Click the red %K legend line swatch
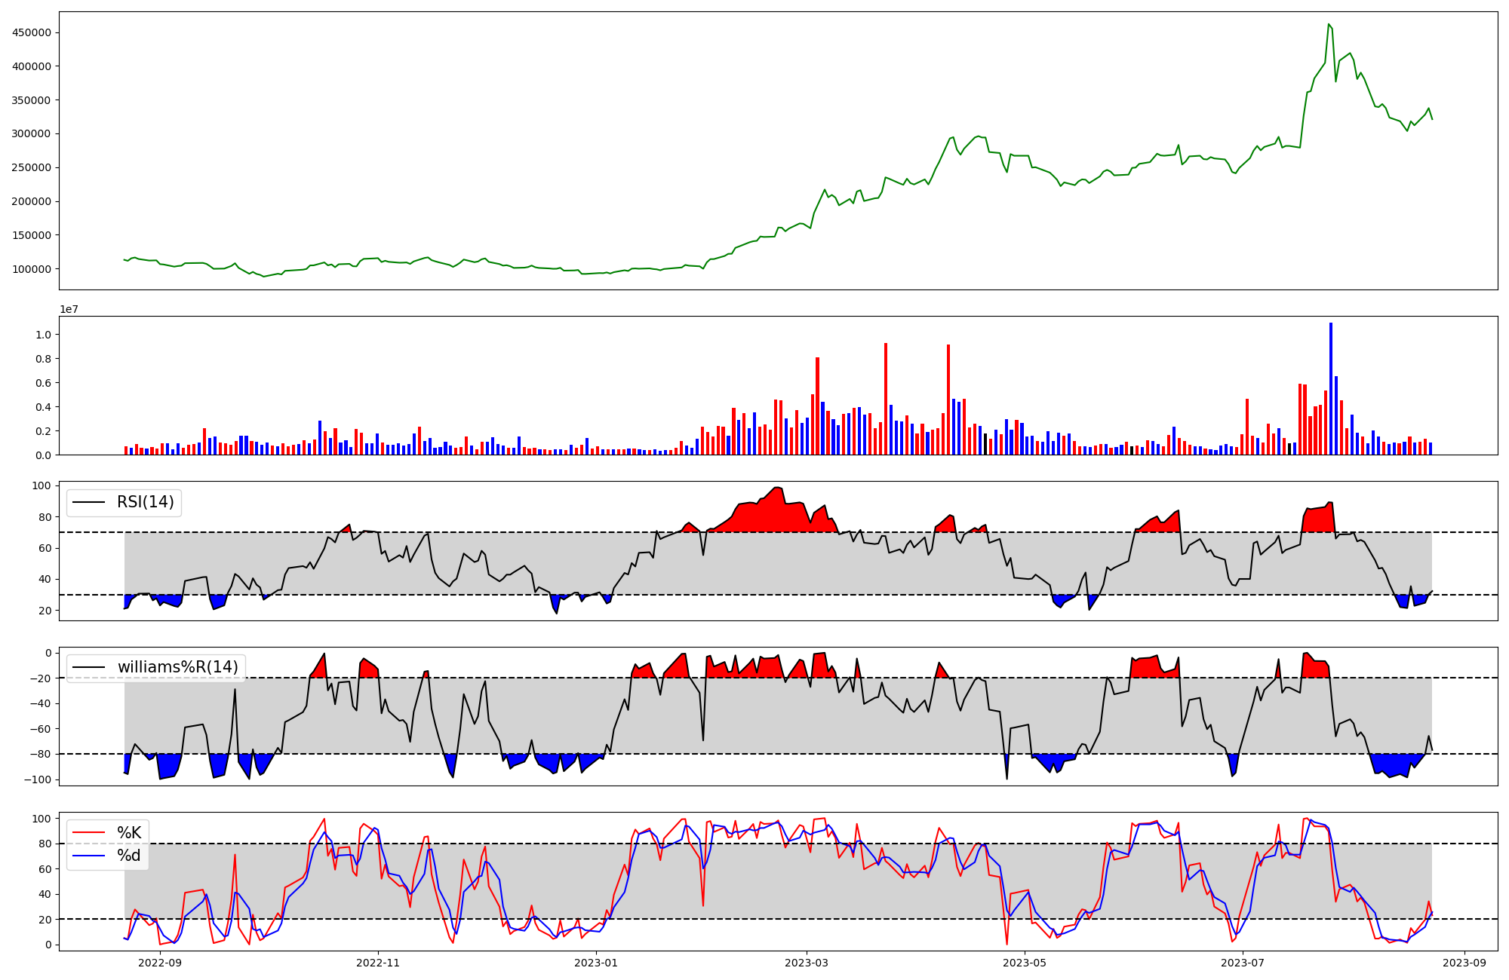 (x=88, y=833)
